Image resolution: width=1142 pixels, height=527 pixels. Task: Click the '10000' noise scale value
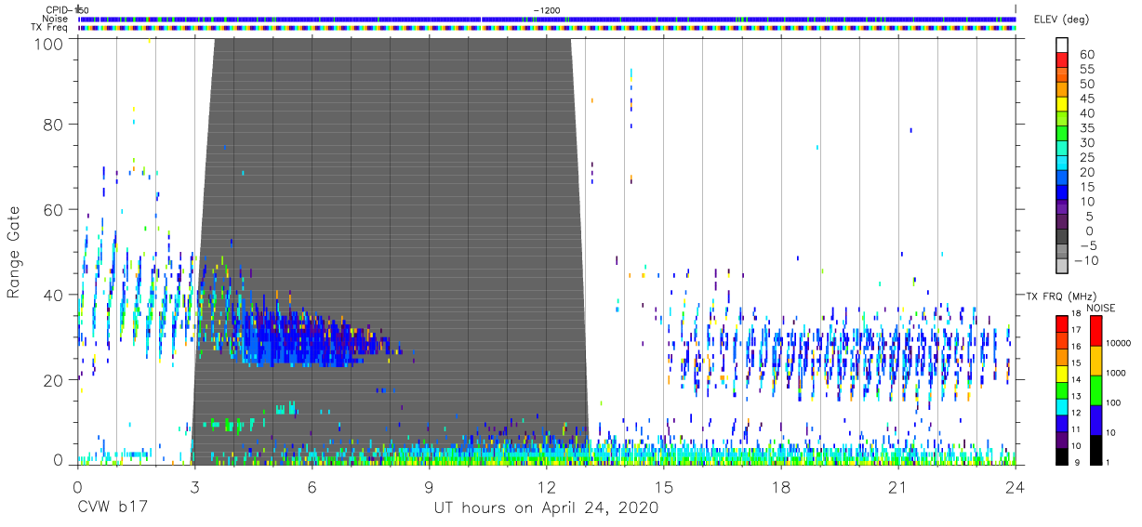tap(1118, 344)
